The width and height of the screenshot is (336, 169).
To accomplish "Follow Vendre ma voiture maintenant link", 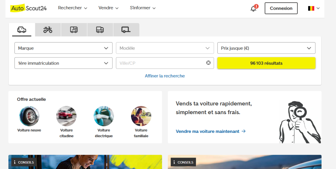I will click(211, 132).
